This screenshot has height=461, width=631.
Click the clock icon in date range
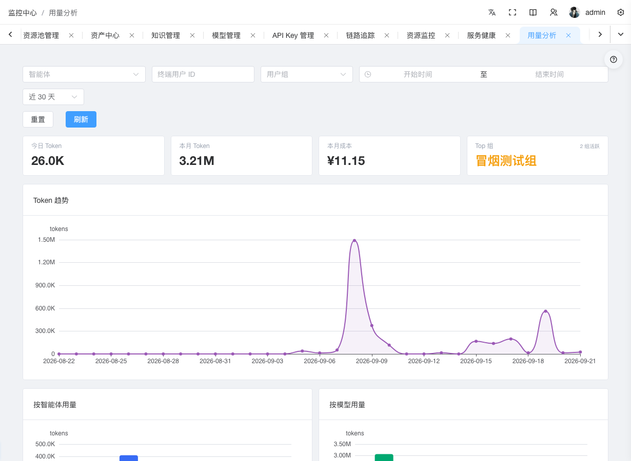coord(368,74)
